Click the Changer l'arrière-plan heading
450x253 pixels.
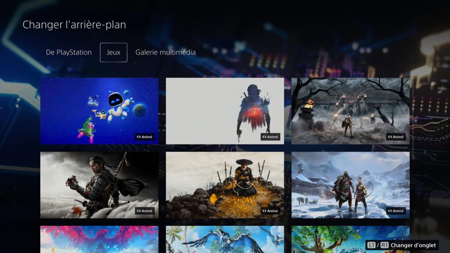(x=74, y=25)
